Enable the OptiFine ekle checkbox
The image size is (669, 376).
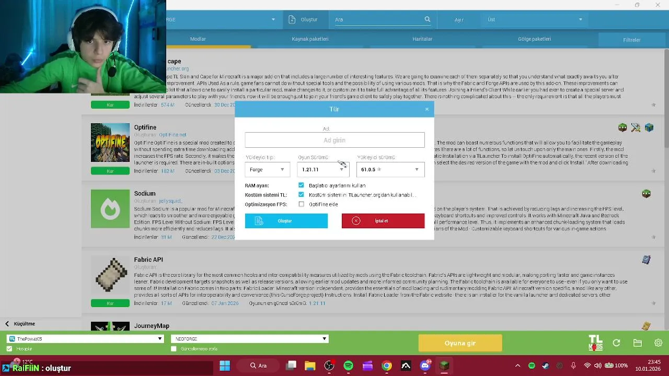(301, 204)
